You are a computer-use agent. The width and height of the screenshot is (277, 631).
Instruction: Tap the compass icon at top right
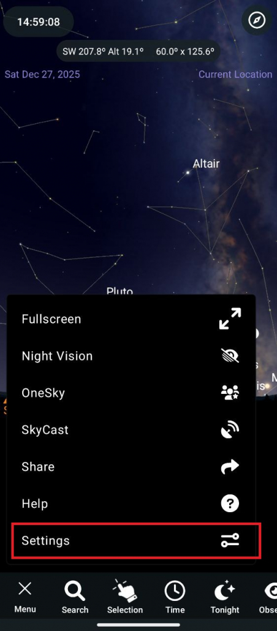257,20
